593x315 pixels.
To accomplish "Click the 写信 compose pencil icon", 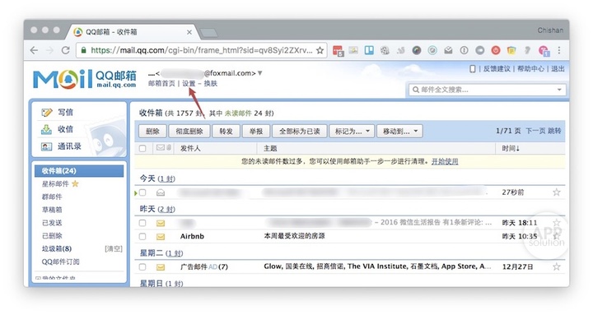I will click(46, 112).
